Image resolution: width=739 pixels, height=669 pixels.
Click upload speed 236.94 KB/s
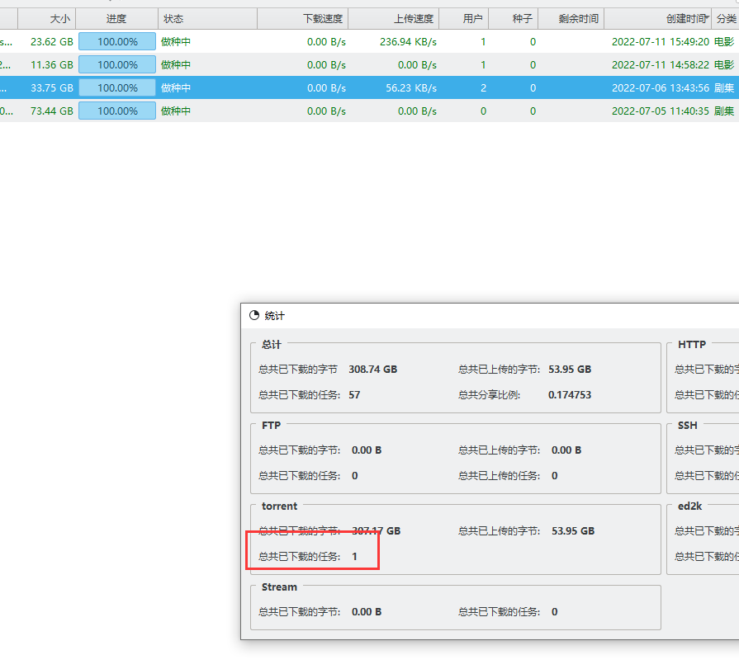click(x=408, y=42)
